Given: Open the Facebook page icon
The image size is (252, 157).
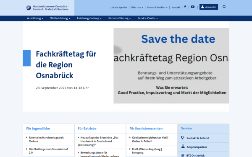Looking at the screenshot, I should point(185,7).
